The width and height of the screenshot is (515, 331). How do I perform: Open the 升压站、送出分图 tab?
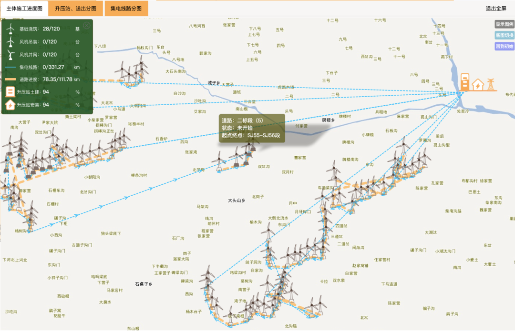[x=75, y=9]
